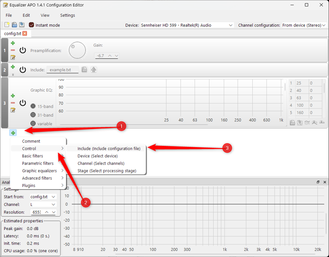Click the New file icon in toolbar
Viewport: 329px width, 257px height.
click(6, 25)
